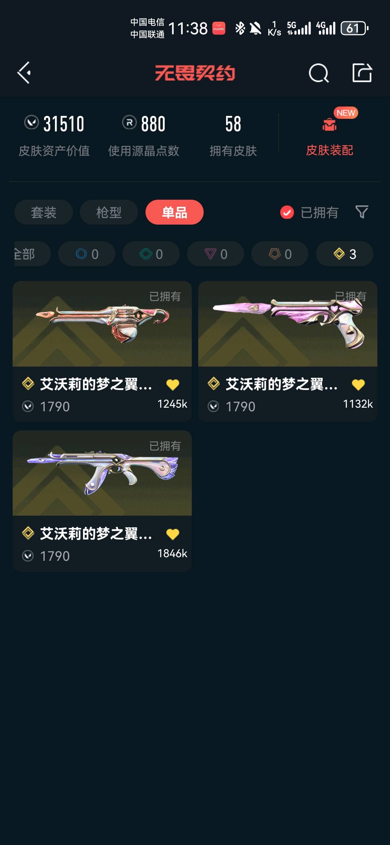Filter by orange pentagon tier

click(x=280, y=254)
